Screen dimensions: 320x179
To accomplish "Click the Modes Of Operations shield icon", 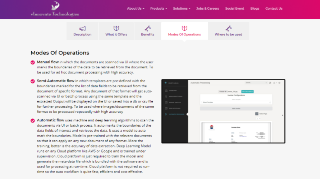I will point(184,28).
